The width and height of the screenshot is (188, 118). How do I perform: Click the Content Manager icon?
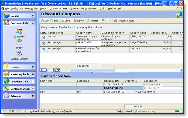pos(6,88)
